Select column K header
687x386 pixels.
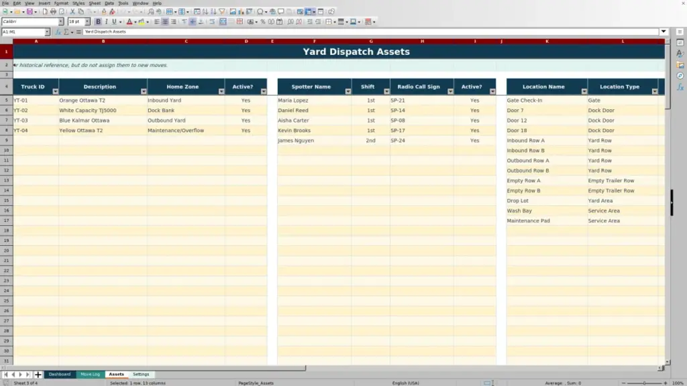tap(547, 41)
